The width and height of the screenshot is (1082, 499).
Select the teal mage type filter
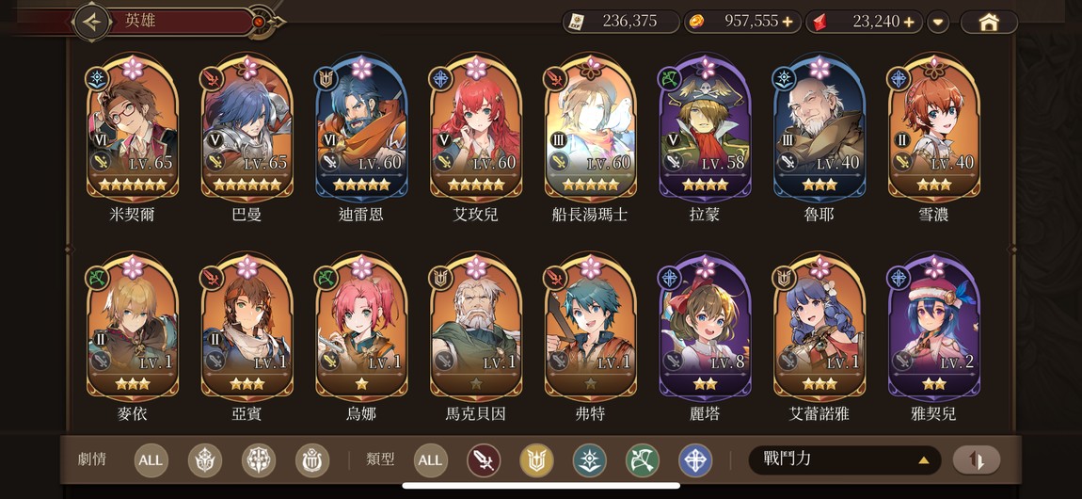click(589, 460)
